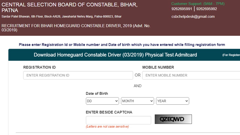The image size is (240, 135).
Task: Click the YEAR dropdown arrow chevron
Action: [186, 101]
